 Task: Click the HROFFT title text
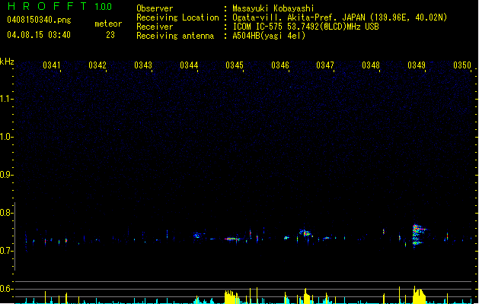click(x=47, y=6)
